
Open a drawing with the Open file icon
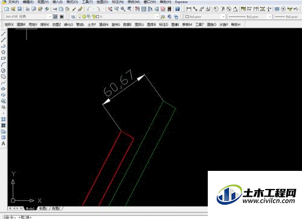click(x=13, y=9)
